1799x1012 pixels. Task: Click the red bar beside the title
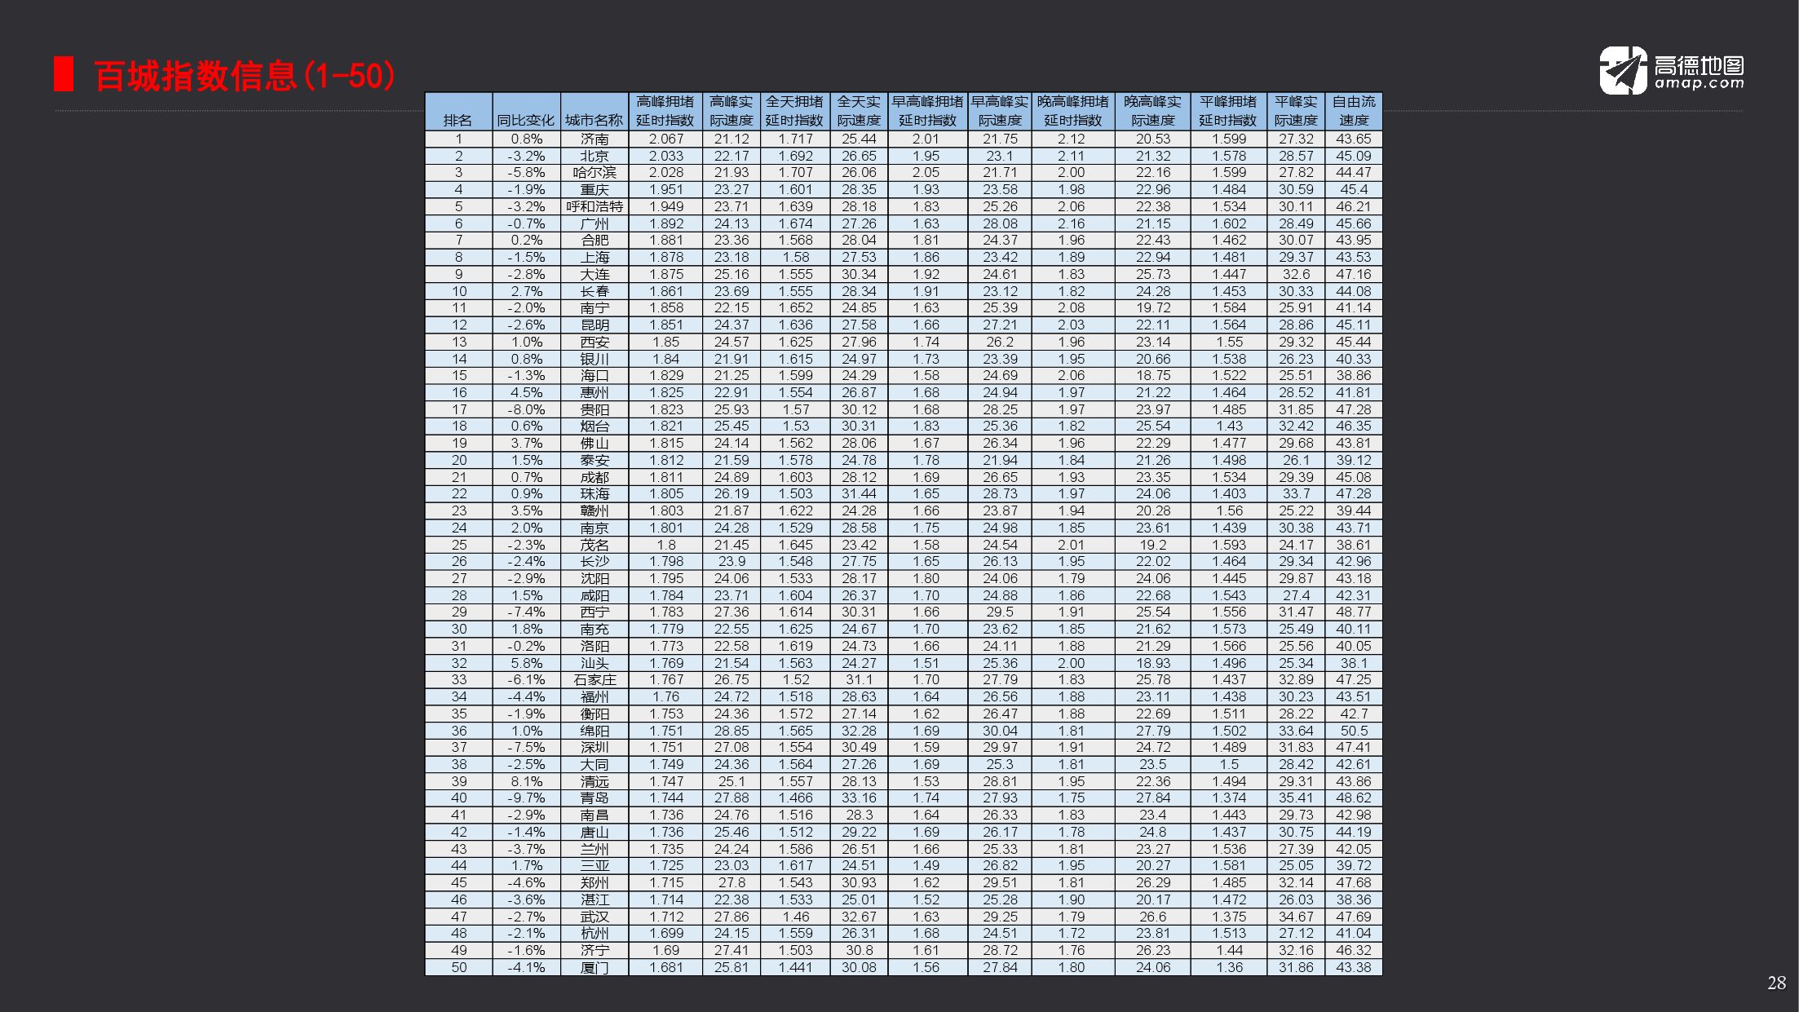63,75
